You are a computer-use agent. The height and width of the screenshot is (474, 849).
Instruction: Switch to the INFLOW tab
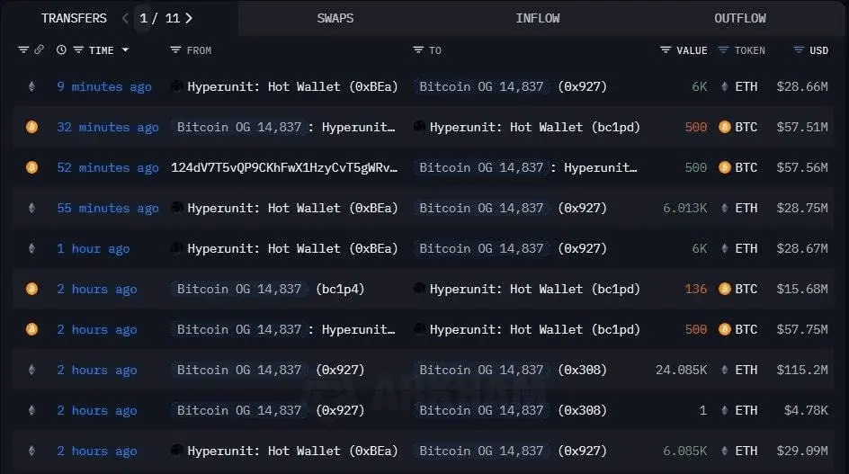(x=538, y=18)
